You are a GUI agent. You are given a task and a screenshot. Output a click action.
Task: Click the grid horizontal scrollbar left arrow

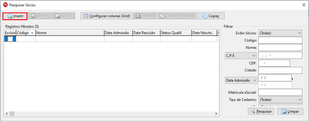(x=7, y=114)
